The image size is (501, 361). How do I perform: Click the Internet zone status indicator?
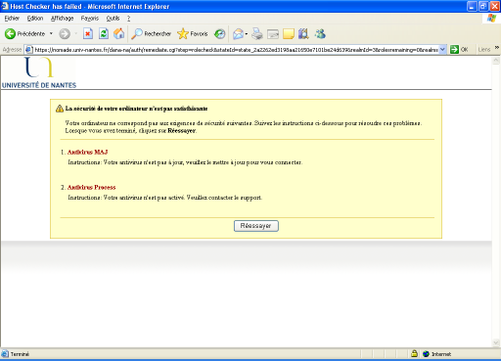436,354
